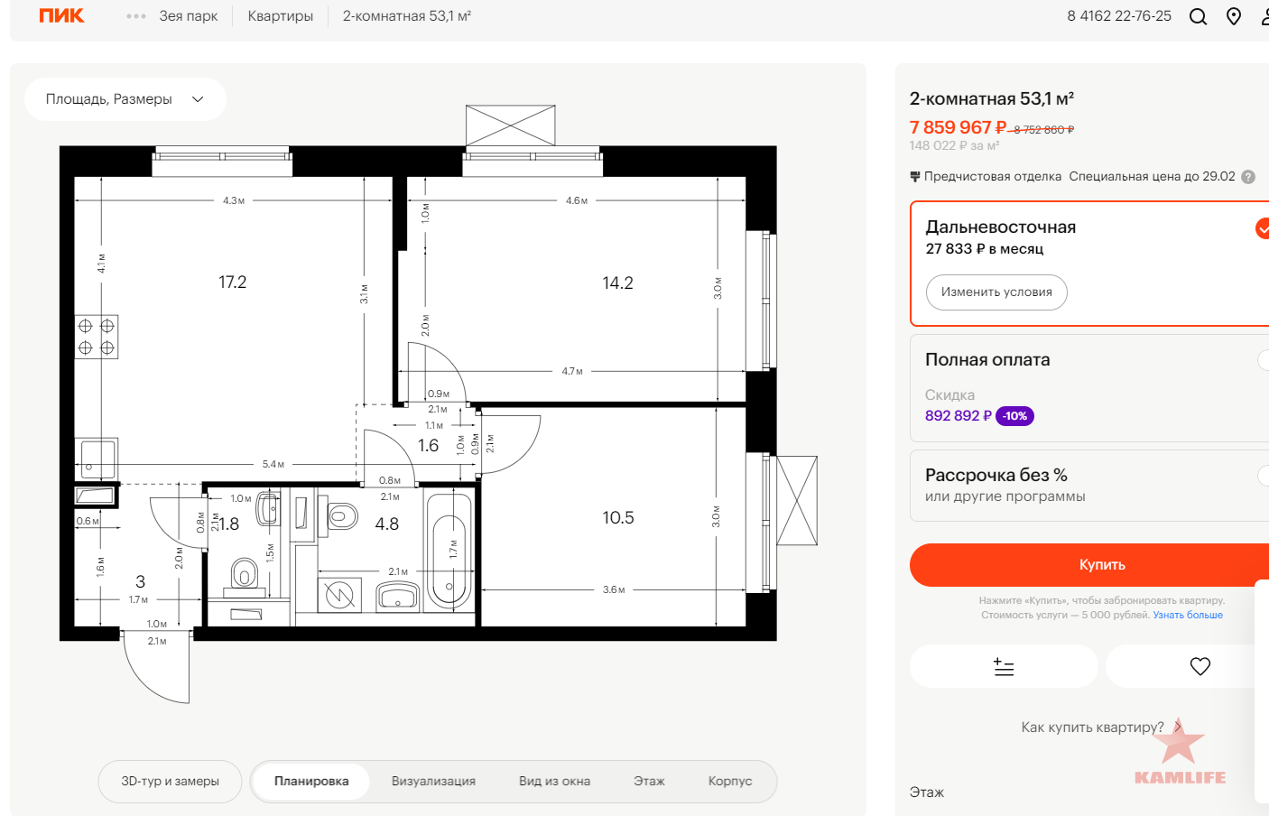Click the finishing paint roller icon
Image resolution: width=1269 pixels, height=816 pixels.
[x=915, y=177]
